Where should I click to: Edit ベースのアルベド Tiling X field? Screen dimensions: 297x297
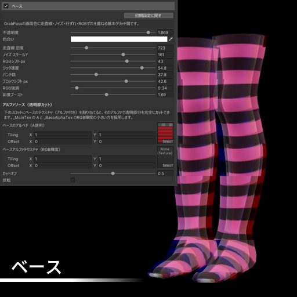(63, 135)
